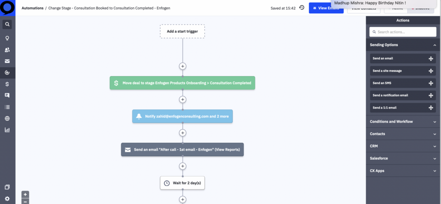Select the Wait for 2 day(s) node

(182, 183)
